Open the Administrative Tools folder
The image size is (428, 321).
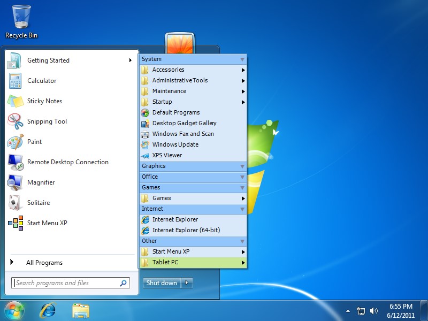tap(193, 81)
